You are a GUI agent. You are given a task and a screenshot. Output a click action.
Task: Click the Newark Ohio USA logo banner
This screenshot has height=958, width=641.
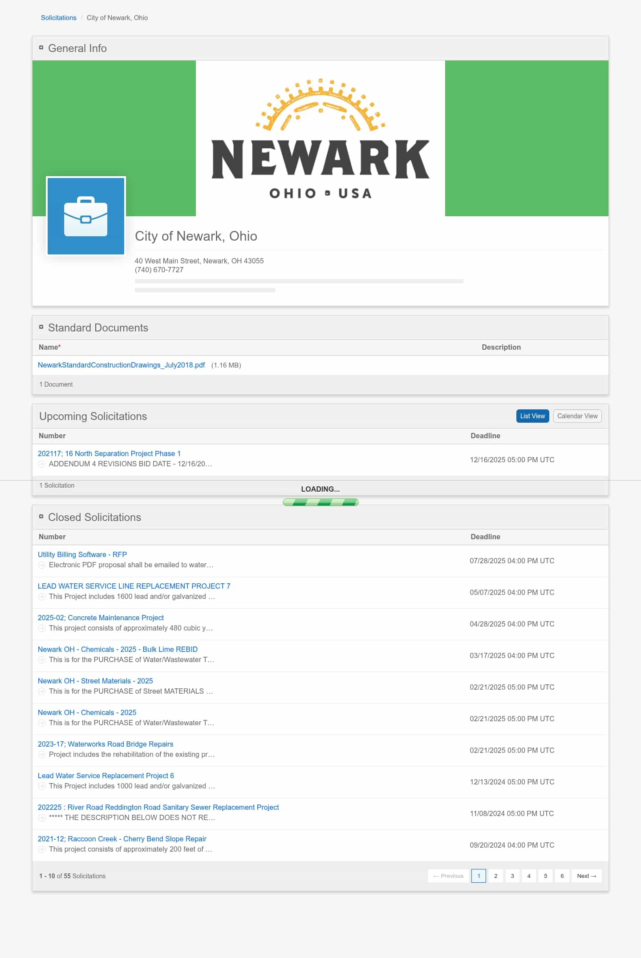tap(320, 138)
